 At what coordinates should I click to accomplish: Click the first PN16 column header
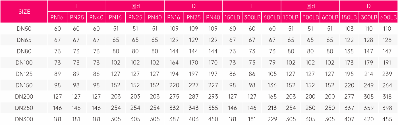(x=57, y=17)
